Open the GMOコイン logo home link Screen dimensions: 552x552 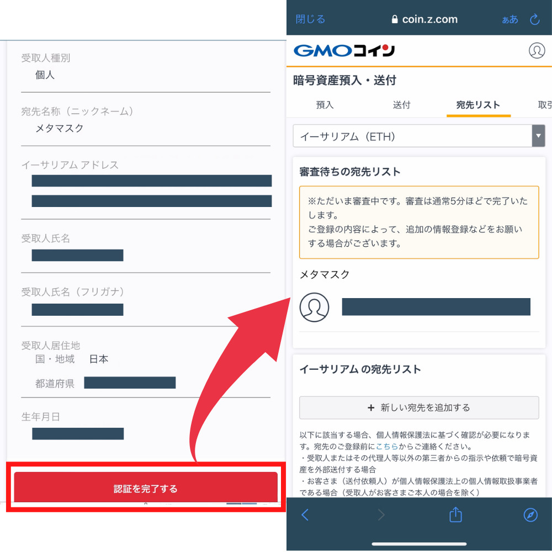pos(344,51)
